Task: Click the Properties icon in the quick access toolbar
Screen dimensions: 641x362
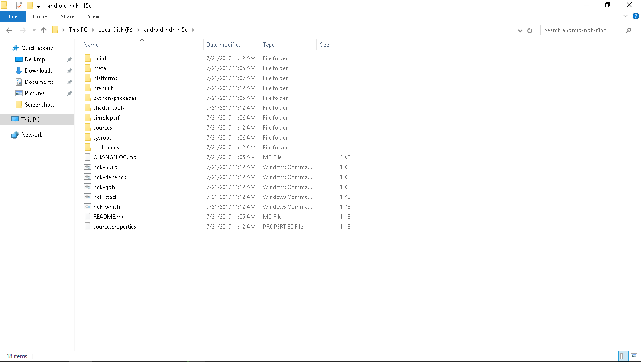Action: tap(19, 6)
